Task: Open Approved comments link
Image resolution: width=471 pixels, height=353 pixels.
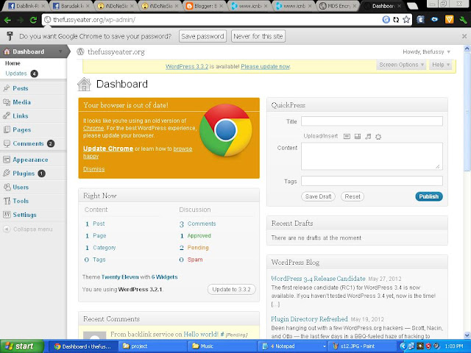Action: [199, 235]
